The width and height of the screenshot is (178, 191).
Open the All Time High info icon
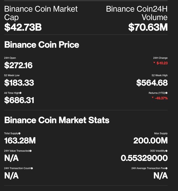[20, 93]
